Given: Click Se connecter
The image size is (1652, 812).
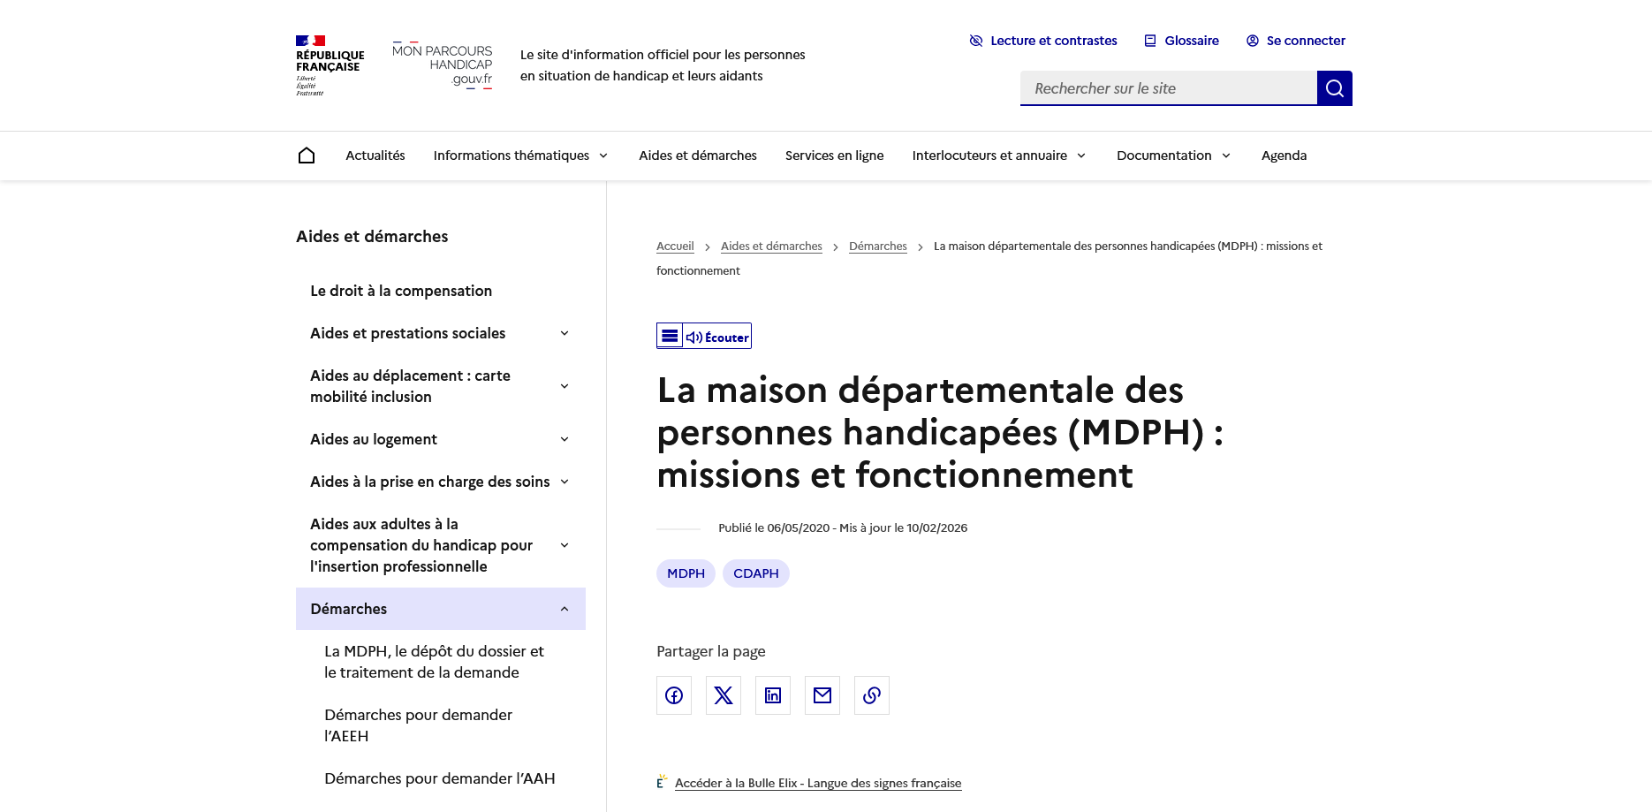Looking at the screenshot, I should (x=1295, y=40).
